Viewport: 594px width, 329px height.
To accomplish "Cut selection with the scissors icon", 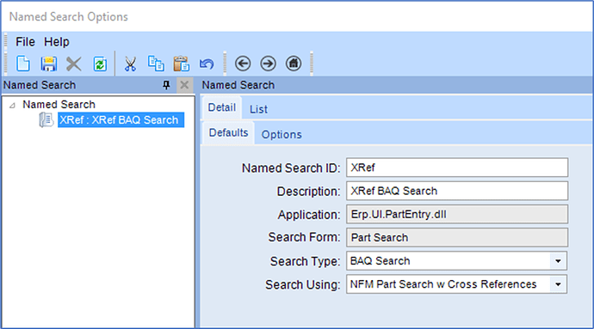I will pyautogui.click(x=130, y=64).
